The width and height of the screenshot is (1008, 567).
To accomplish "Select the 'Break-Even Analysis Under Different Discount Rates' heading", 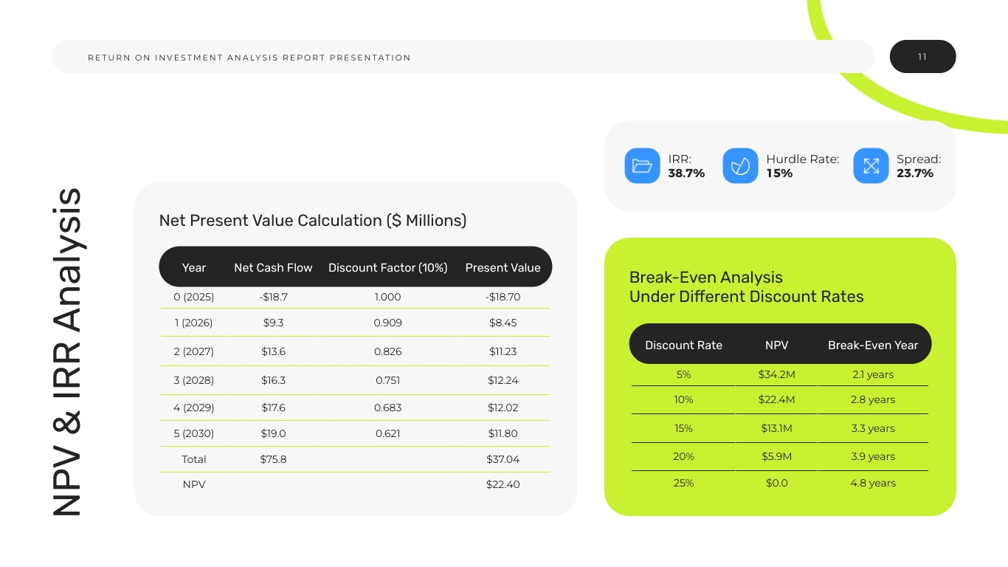I will coord(746,287).
